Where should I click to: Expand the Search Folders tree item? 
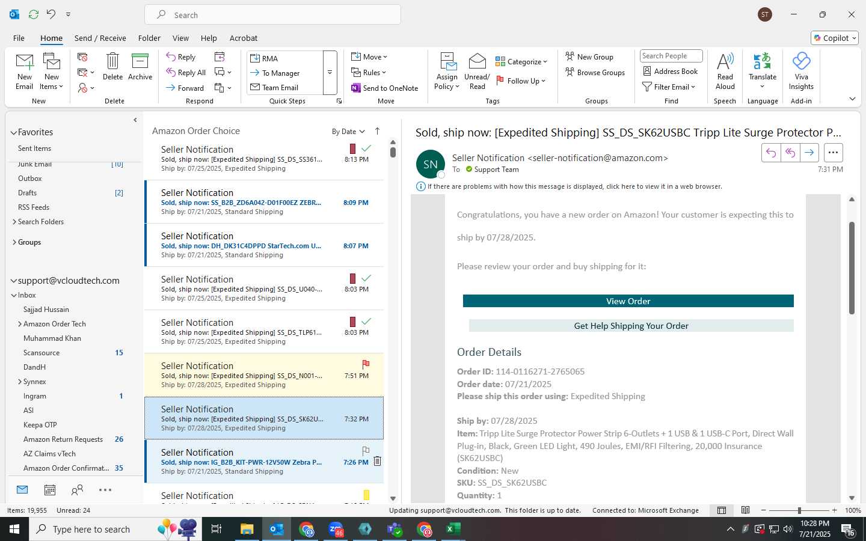[x=14, y=222]
